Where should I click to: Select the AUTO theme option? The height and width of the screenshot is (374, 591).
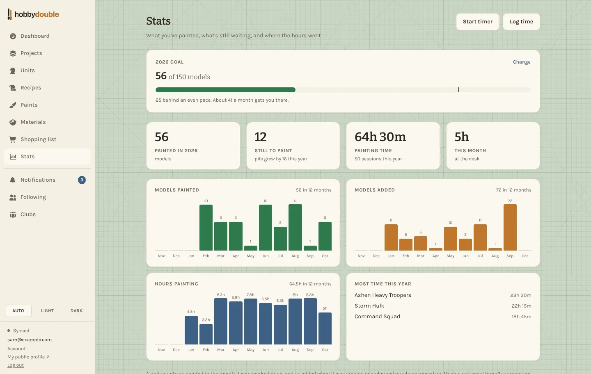tap(18, 311)
